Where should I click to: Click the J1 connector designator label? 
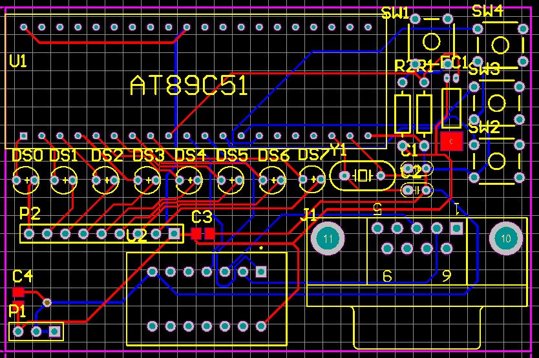click(x=308, y=215)
